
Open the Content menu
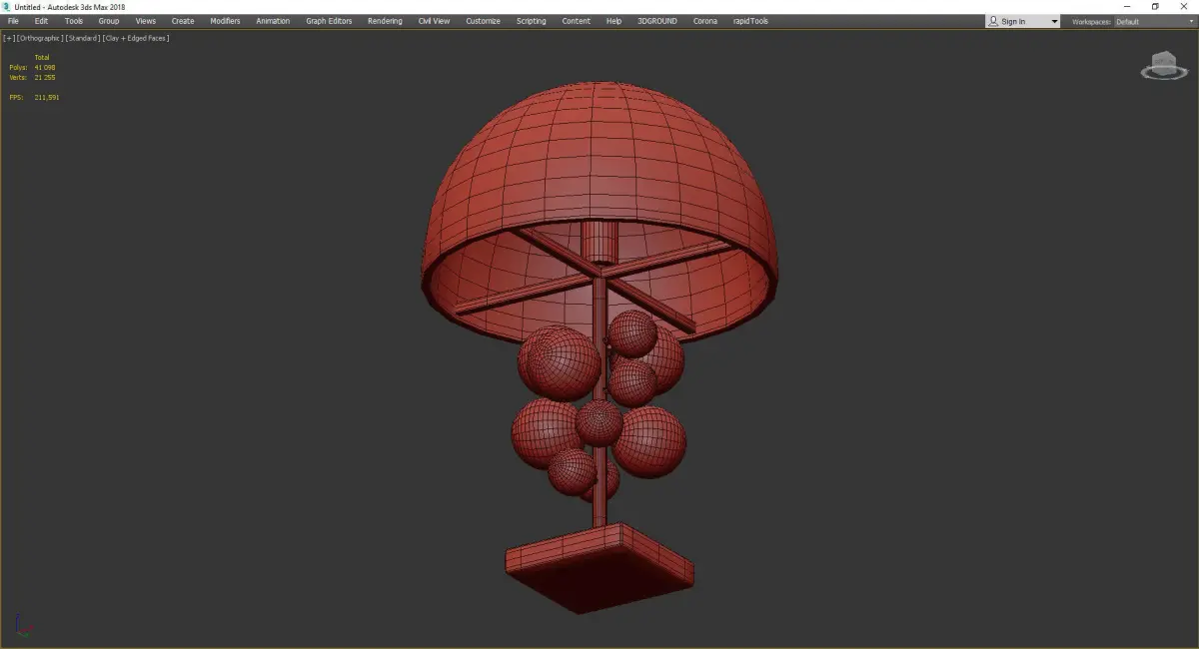pyautogui.click(x=576, y=21)
